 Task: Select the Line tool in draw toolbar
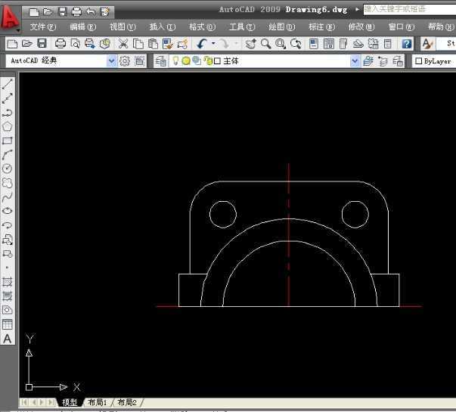[x=8, y=84]
